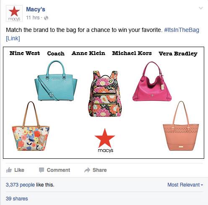Click the Macy's profile picture logo
This screenshot has width=208, height=205.
14,13
